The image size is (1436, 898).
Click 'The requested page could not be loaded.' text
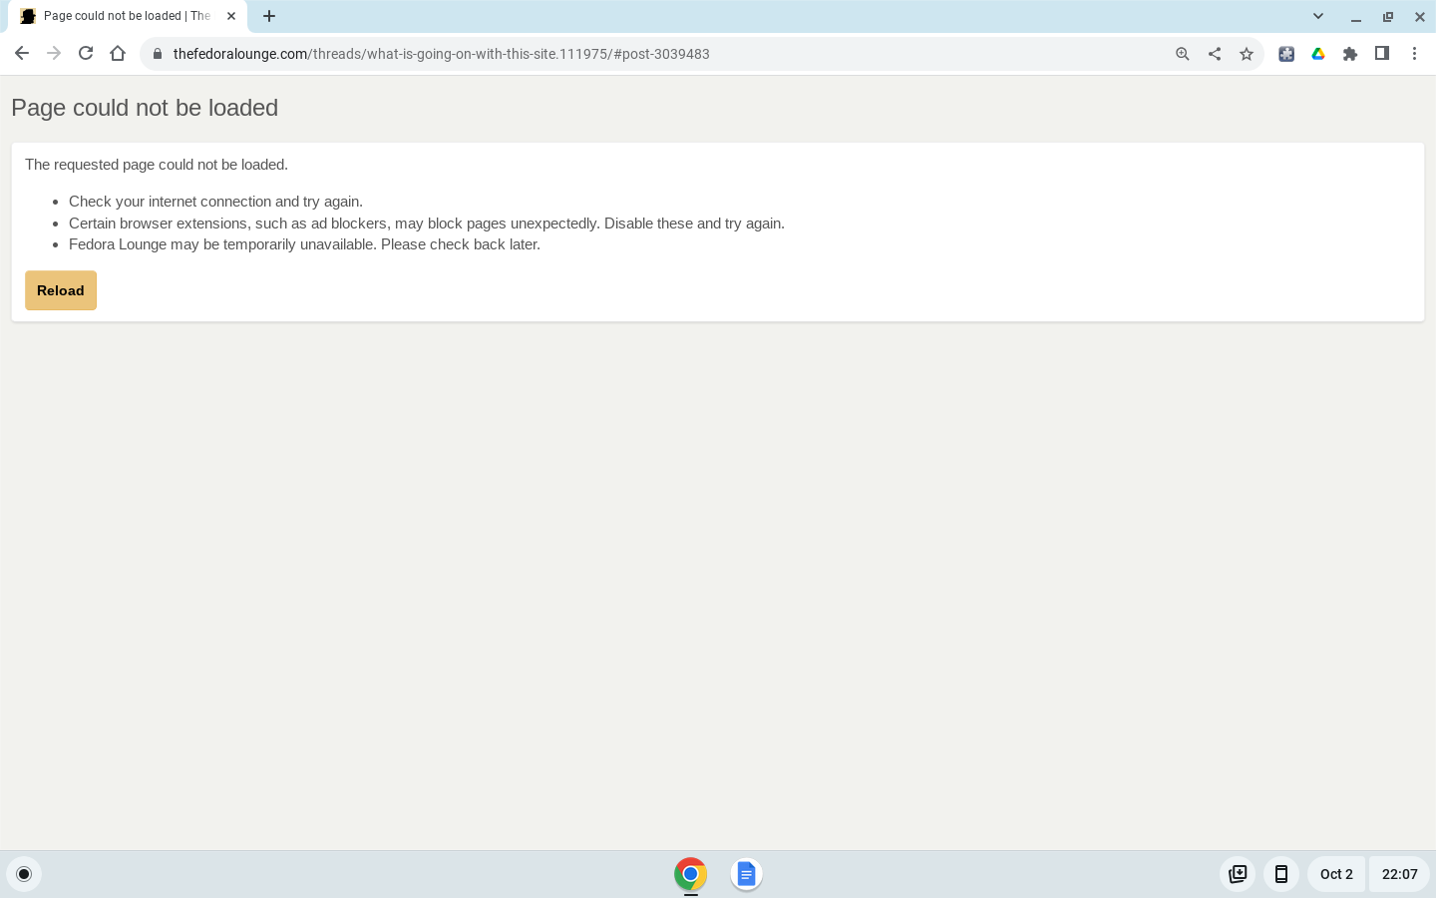[157, 165]
